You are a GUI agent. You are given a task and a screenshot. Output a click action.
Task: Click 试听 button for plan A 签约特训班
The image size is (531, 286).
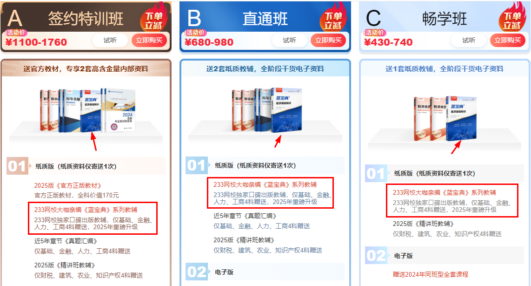110,41
